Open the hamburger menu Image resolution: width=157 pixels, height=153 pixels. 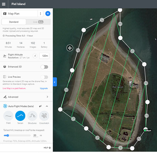point(4,4)
